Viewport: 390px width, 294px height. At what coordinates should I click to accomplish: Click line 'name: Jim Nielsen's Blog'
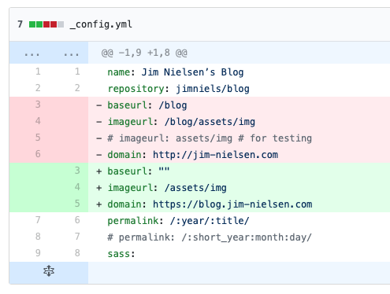point(176,72)
